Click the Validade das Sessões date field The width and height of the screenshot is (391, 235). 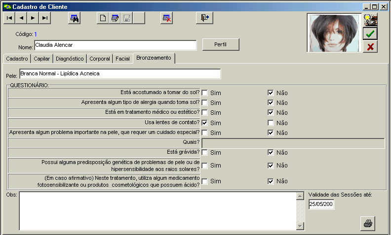[x=321, y=204]
